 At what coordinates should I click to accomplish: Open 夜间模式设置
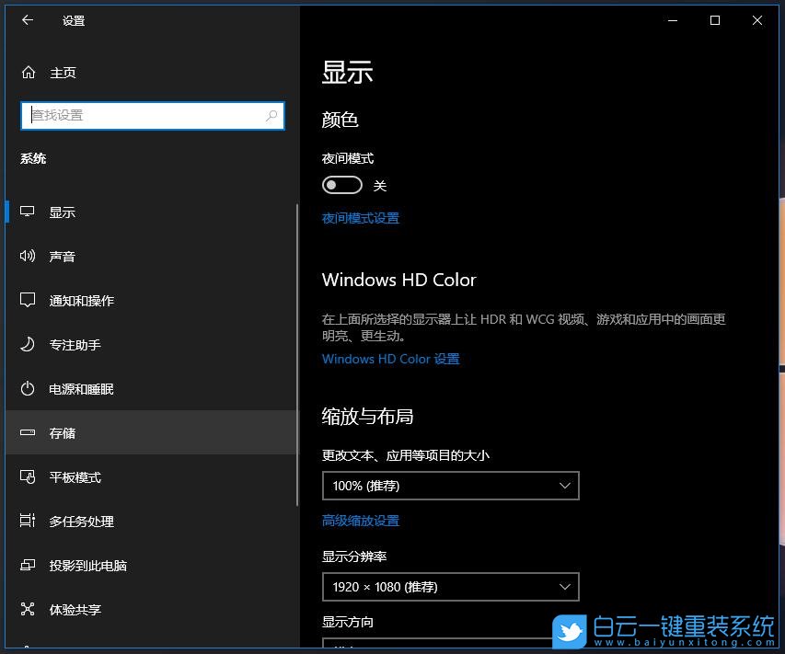point(360,218)
